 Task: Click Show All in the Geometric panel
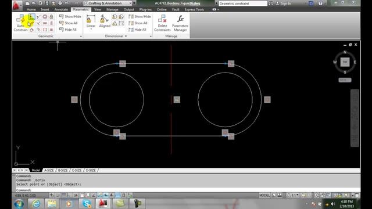point(69,23)
